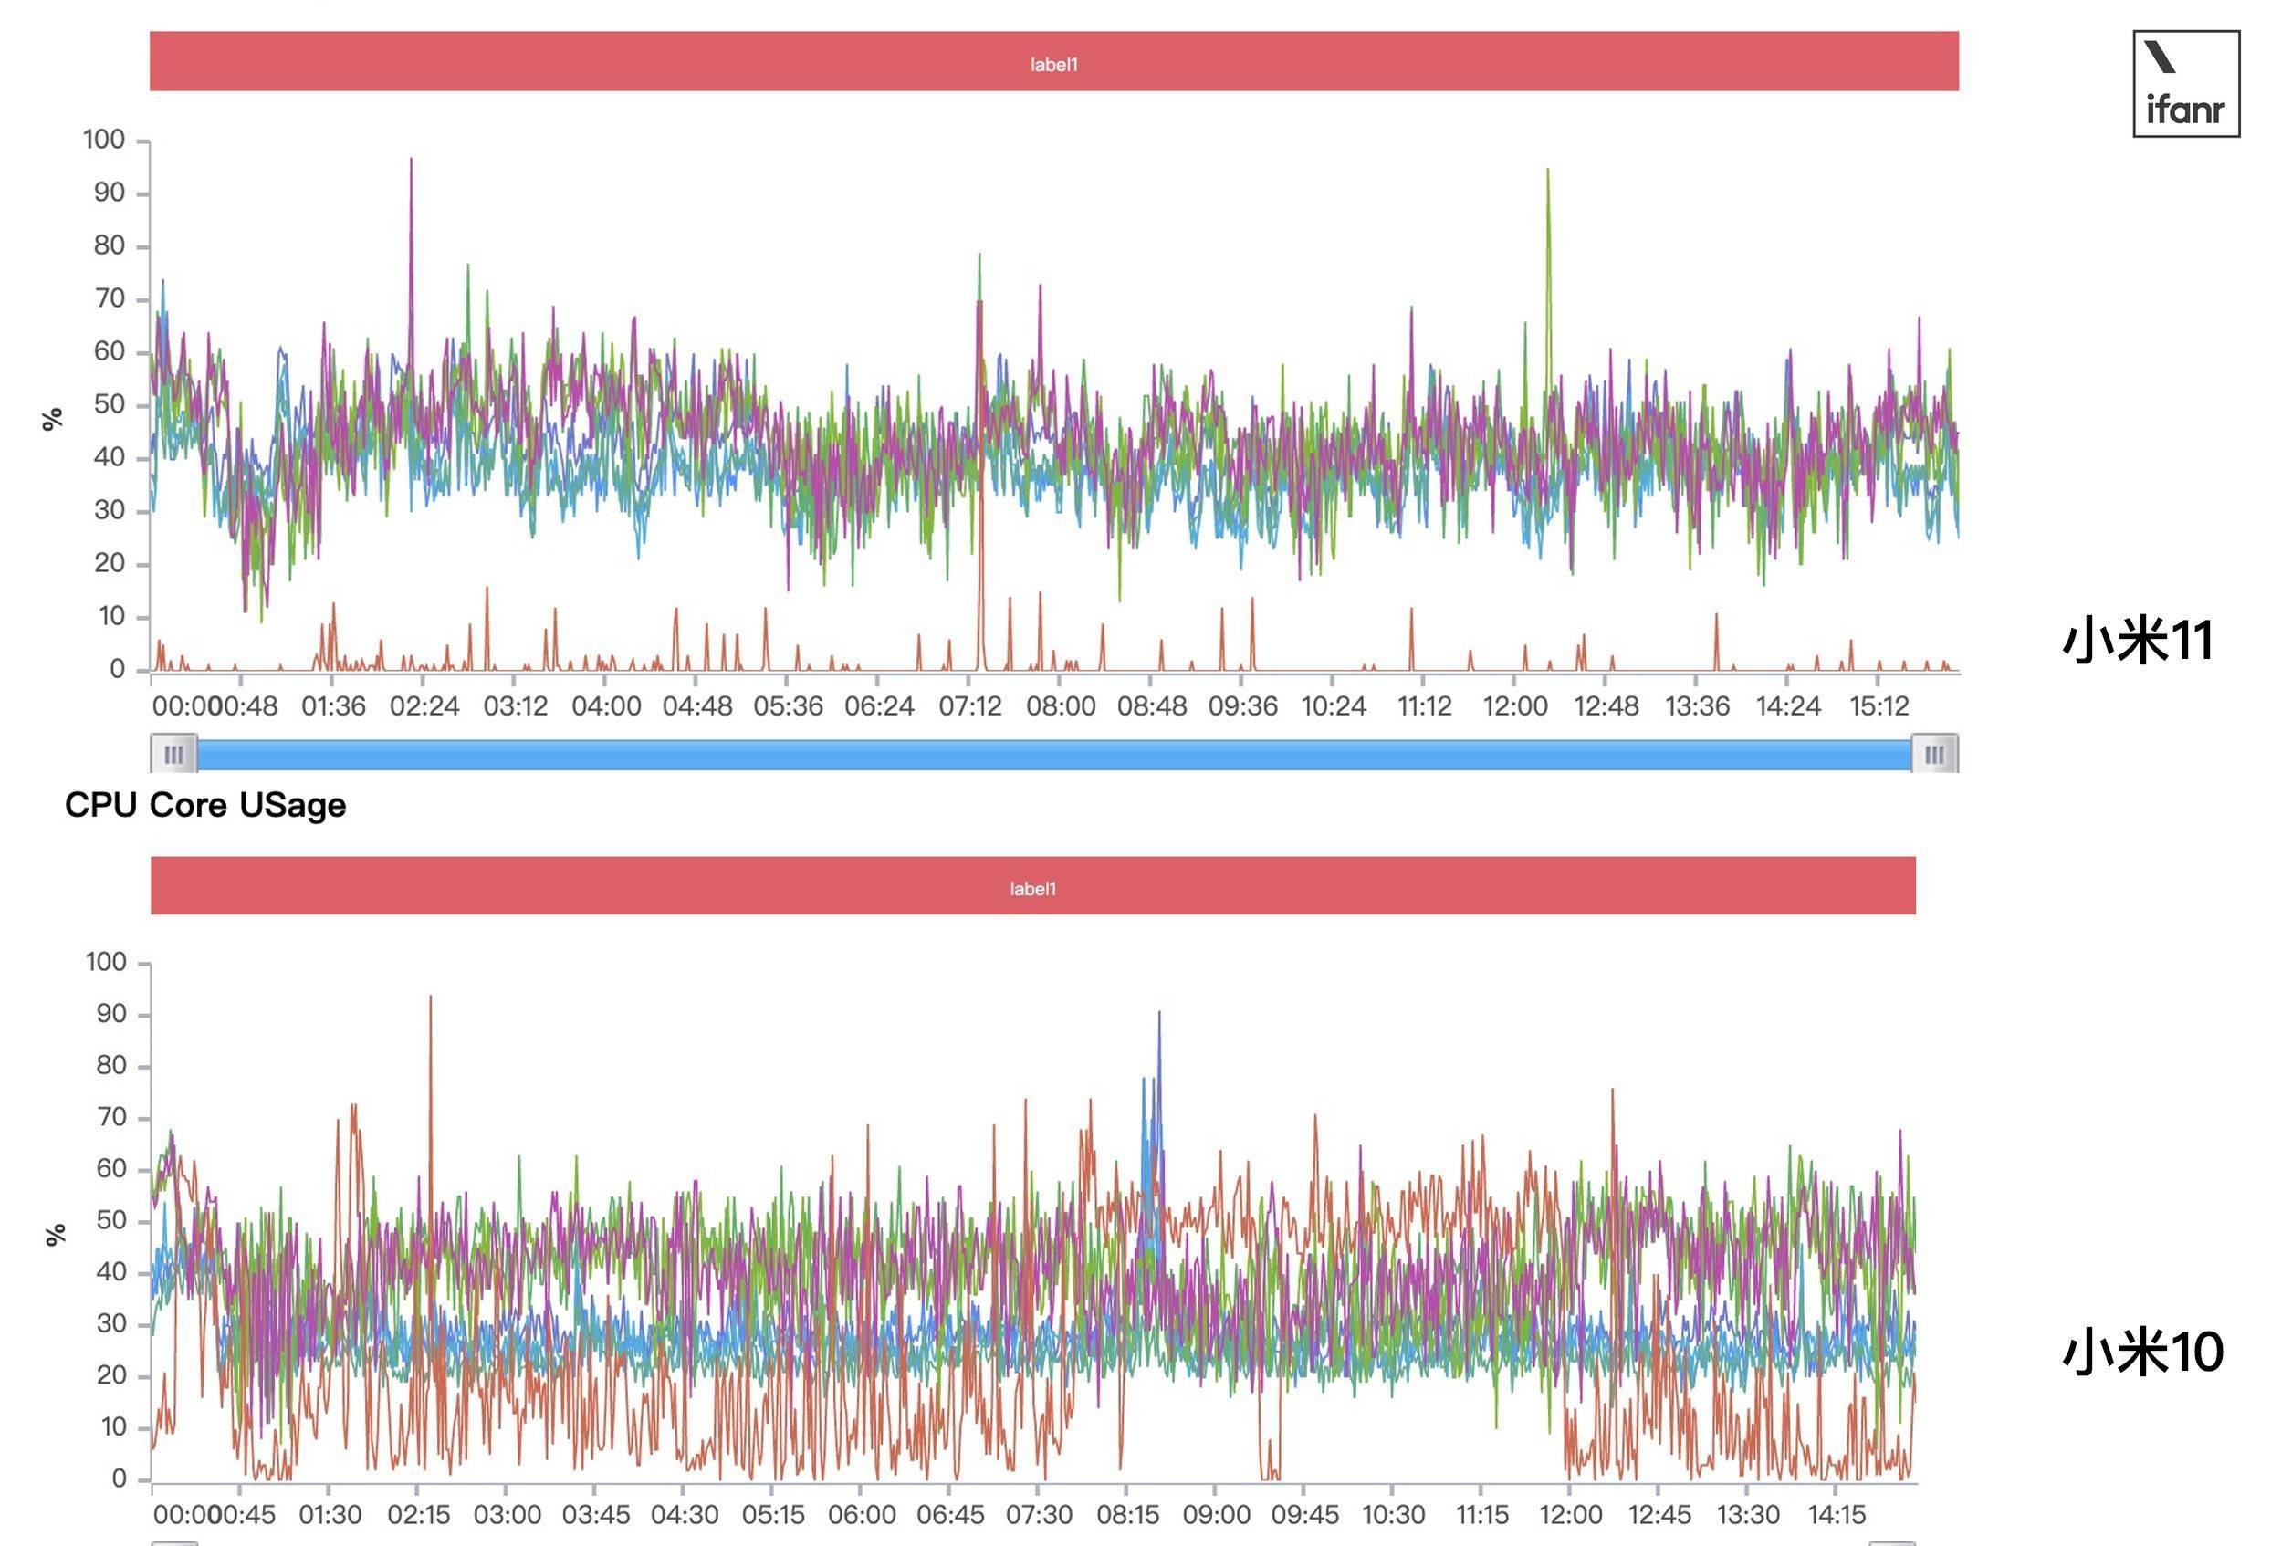
Task: Click the 09:00 time label on bottom axis
Action: [1216, 1515]
